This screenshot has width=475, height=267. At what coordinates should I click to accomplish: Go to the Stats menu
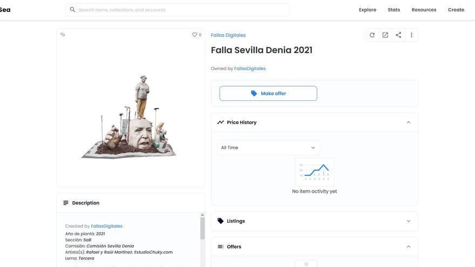394,10
